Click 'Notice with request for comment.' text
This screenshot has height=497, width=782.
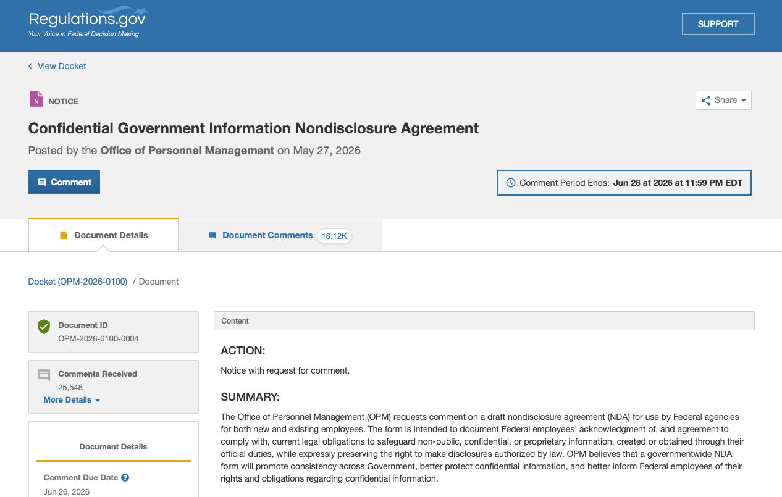tap(285, 371)
